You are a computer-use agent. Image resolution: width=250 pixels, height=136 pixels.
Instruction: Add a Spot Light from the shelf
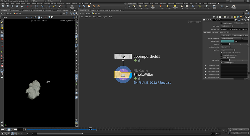tap(140, 7)
